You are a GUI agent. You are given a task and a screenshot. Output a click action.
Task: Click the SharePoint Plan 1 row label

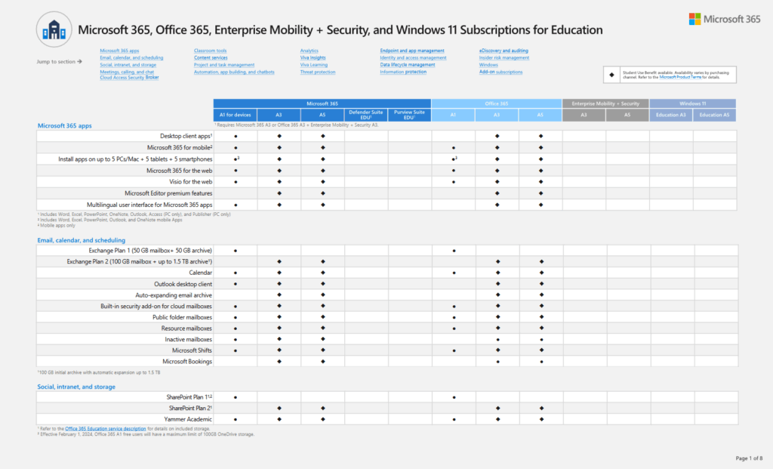(189, 397)
